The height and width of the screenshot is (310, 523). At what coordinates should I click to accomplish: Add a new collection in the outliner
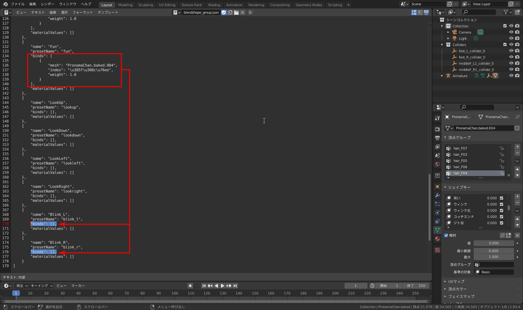coord(517,12)
